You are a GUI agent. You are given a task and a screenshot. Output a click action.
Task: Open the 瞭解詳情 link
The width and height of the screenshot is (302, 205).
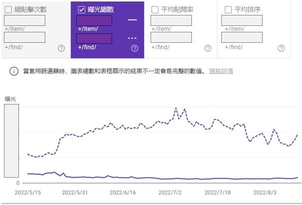(221, 71)
